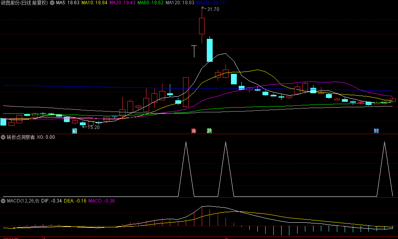Select the magenta MA20 label

(x=122, y=3)
